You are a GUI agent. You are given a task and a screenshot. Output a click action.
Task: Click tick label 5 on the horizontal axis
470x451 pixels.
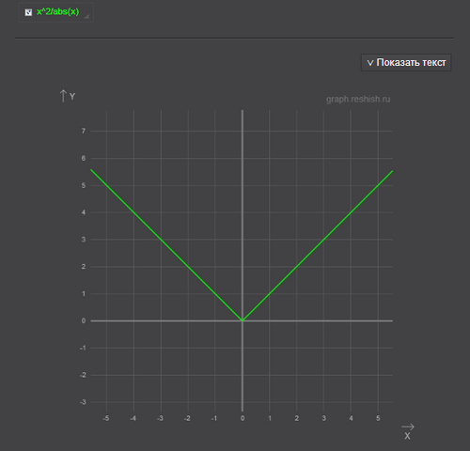tap(378, 418)
